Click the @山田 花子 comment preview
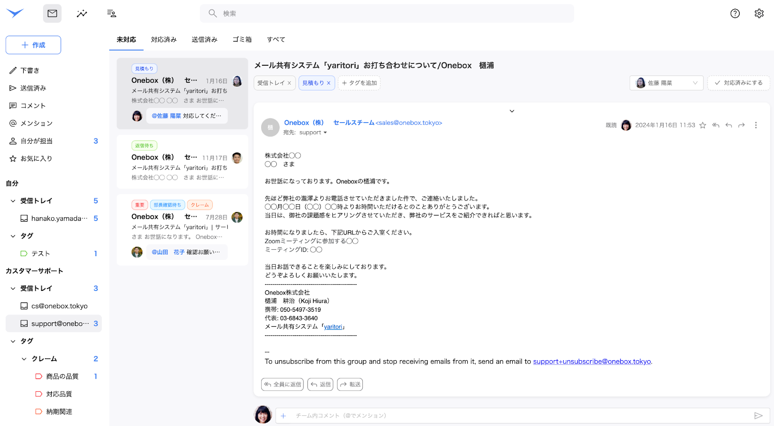 [x=186, y=252]
